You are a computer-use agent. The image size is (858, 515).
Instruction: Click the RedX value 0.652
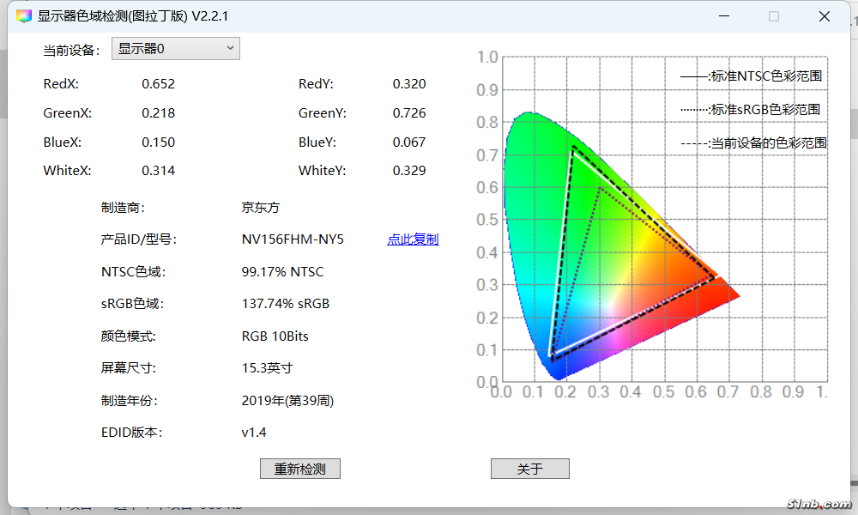point(158,84)
